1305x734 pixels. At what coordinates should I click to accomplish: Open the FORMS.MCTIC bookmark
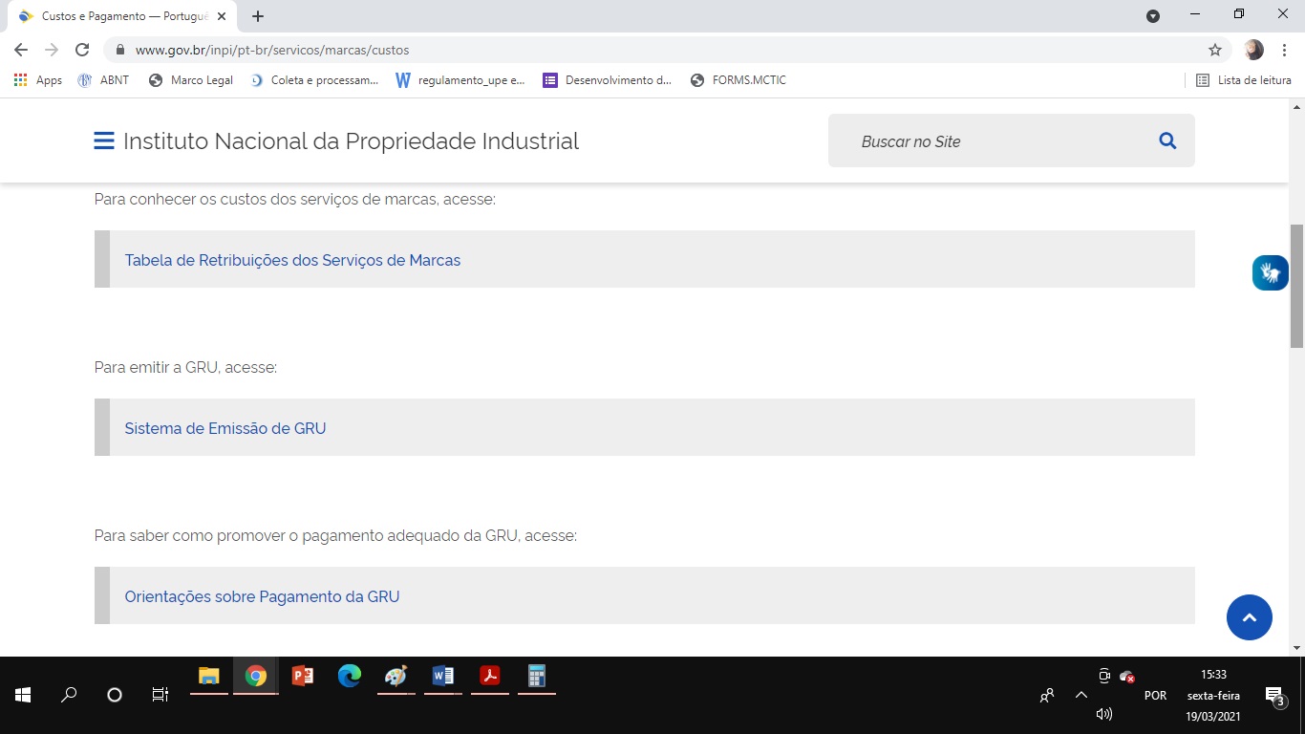(x=738, y=80)
